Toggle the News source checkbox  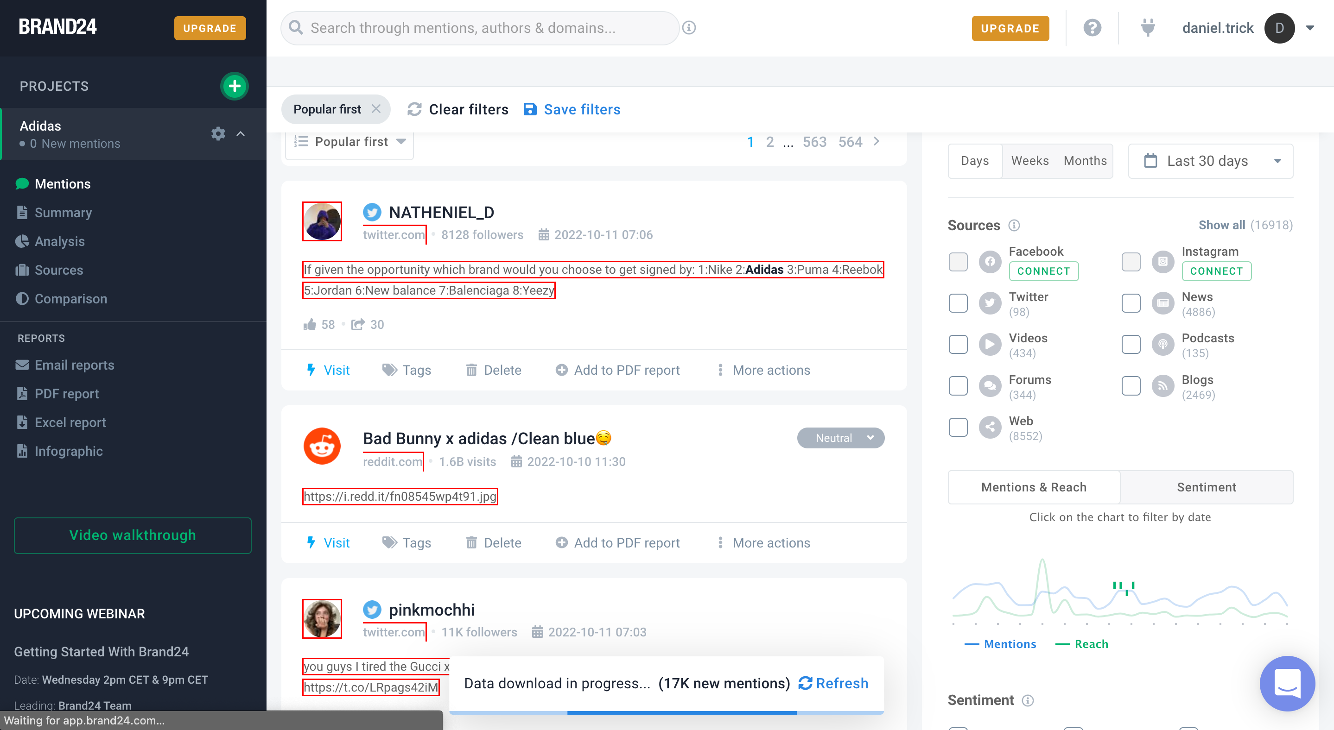[x=1131, y=303]
